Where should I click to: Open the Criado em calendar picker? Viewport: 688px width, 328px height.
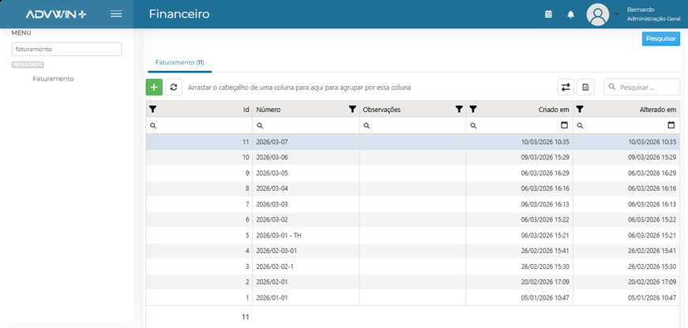564,125
